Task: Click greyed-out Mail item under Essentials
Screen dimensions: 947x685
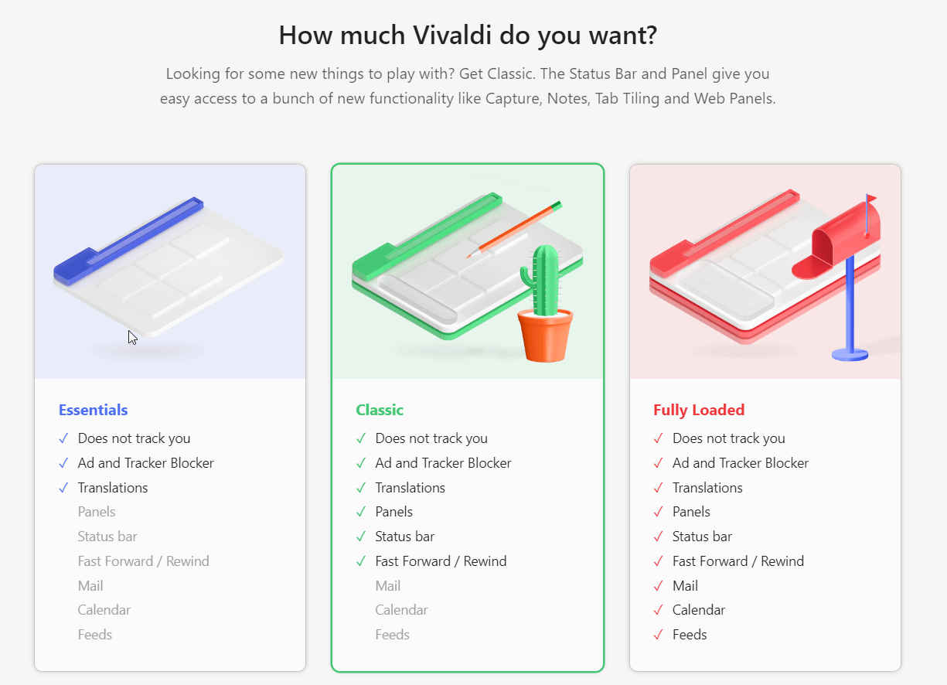Action: point(90,586)
